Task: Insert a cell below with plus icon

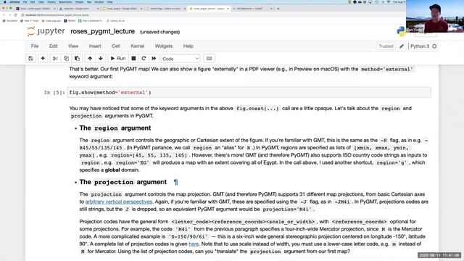Action: click(x=43, y=59)
